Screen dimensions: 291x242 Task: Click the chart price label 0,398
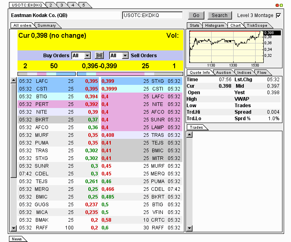click(x=272, y=33)
